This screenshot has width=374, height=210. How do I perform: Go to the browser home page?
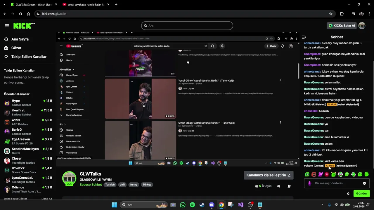click(28, 14)
